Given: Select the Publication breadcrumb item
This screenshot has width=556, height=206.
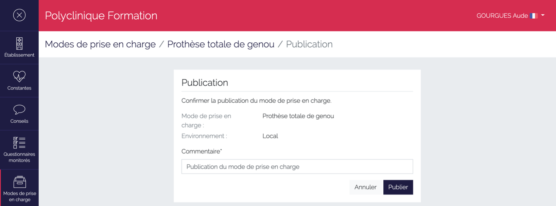Looking at the screenshot, I should click(x=309, y=44).
